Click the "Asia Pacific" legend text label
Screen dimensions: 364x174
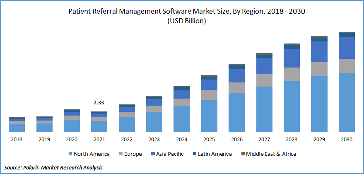tap(169, 154)
